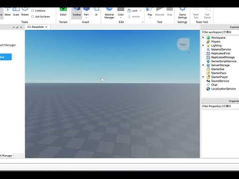Open Game Settings
Viewport: 239px width, 179px height.
[x=182, y=13]
